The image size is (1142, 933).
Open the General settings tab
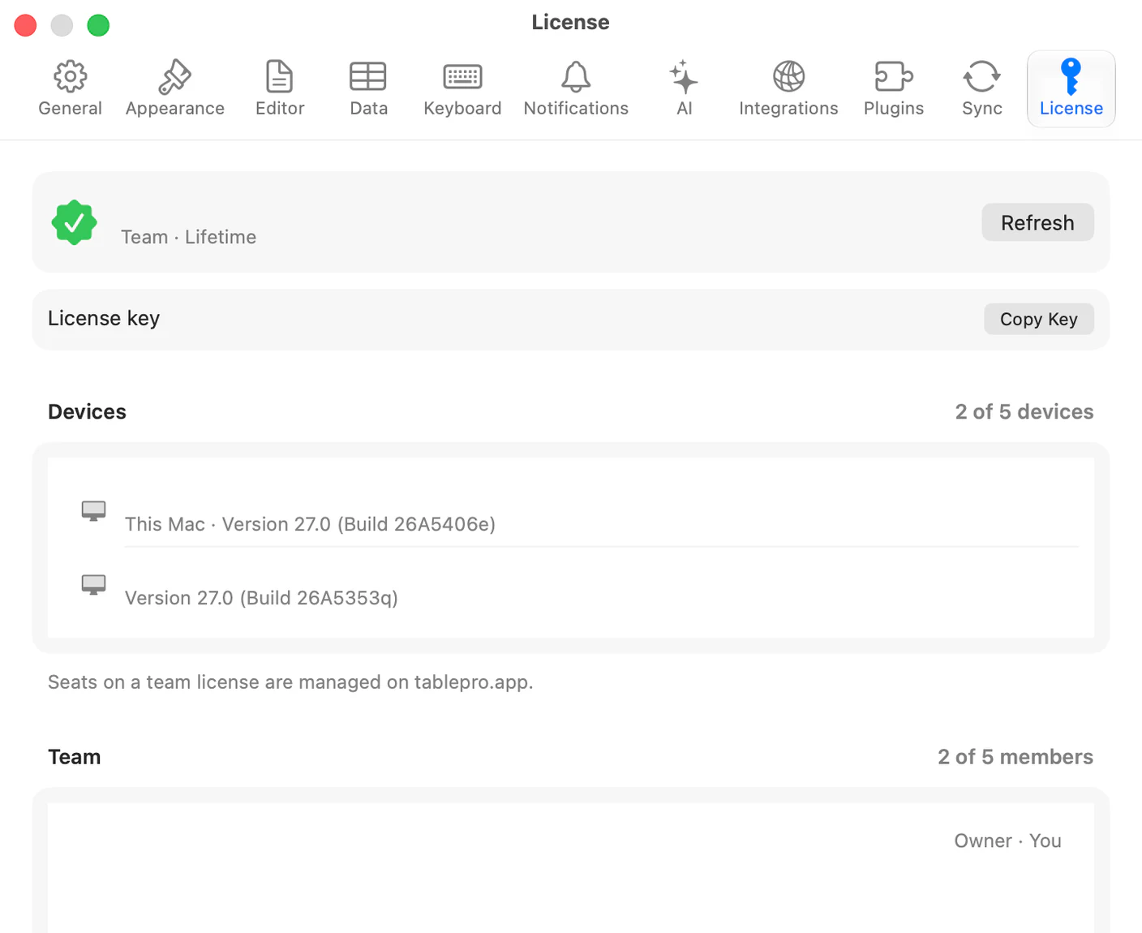tap(70, 88)
